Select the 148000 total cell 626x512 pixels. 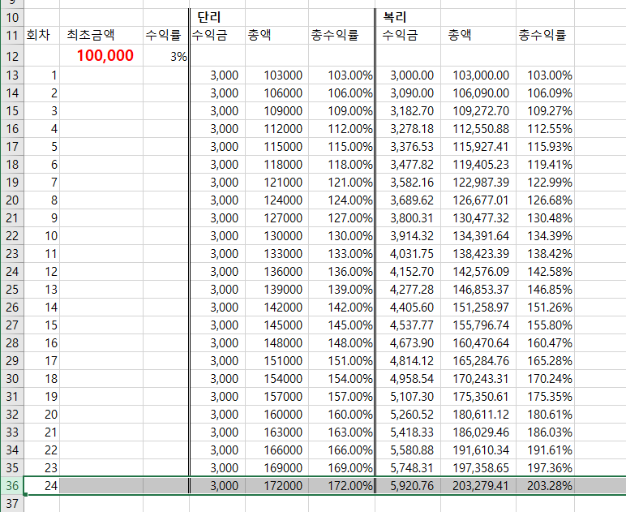click(277, 342)
